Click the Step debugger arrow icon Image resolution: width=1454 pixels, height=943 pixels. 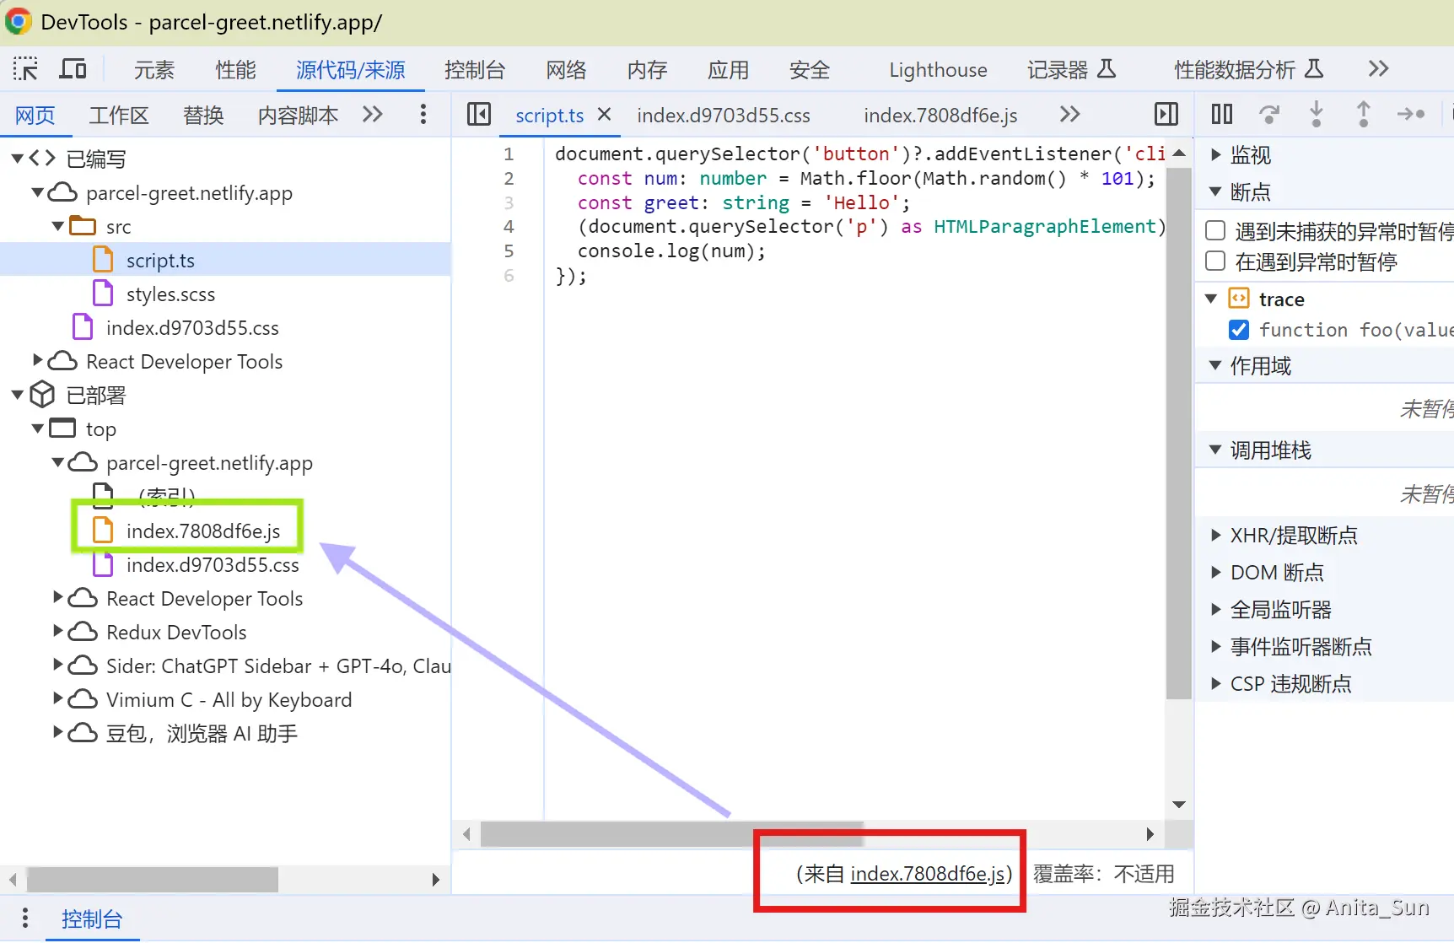pyautogui.click(x=1411, y=114)
